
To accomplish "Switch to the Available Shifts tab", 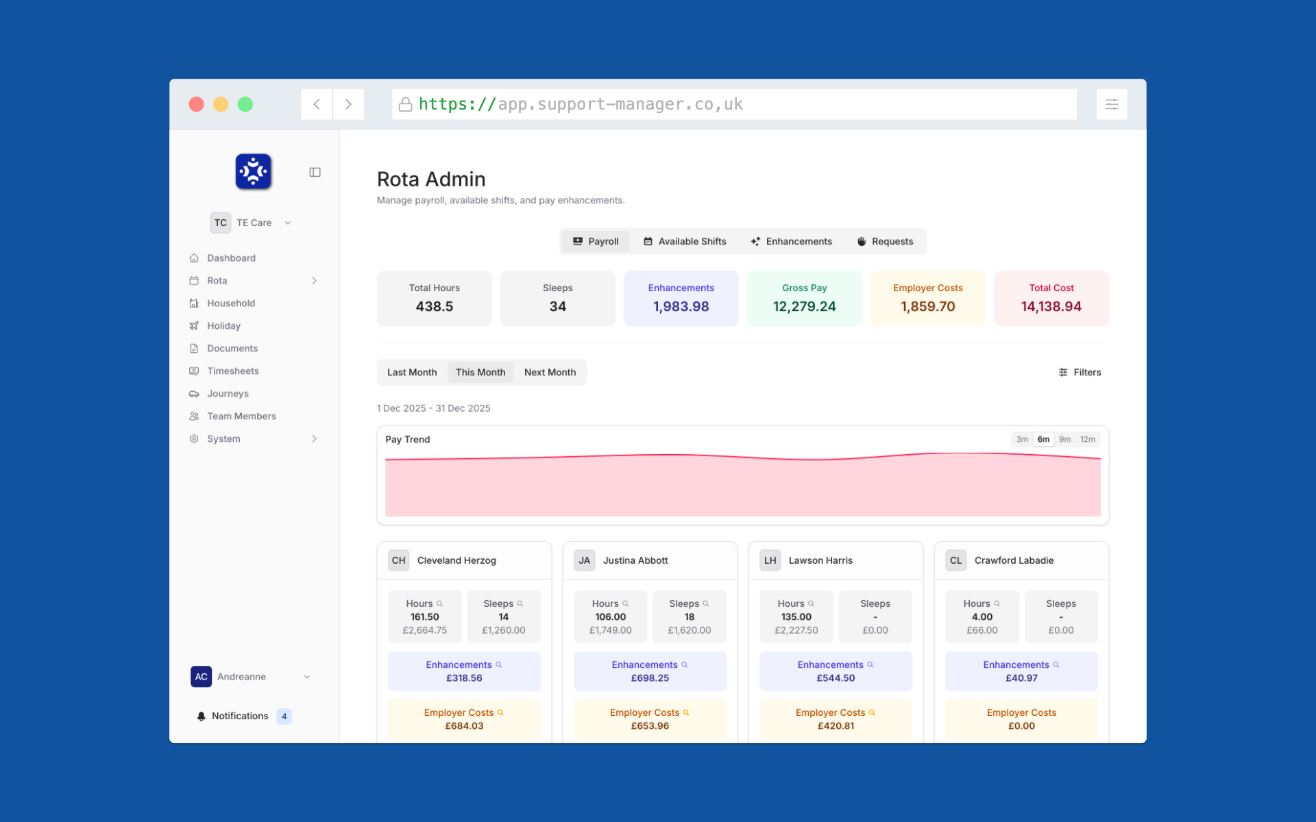I will (685, 241).
